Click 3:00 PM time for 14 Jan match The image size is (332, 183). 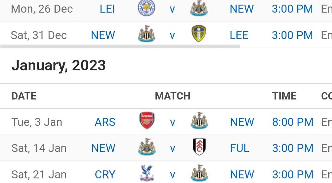click(x=293, y=148)
